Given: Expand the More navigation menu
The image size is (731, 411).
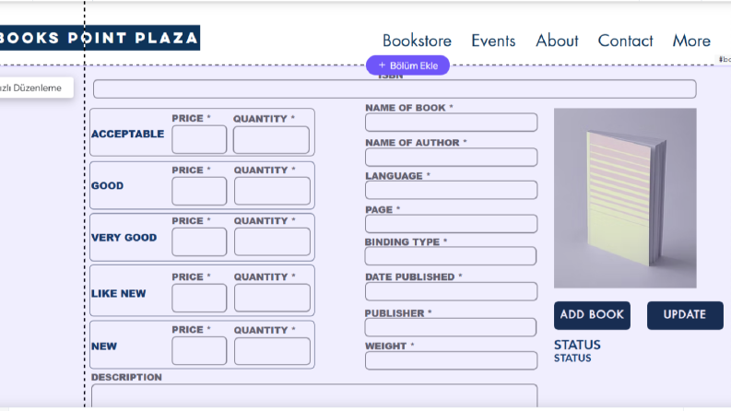Looking at the screenshot, I should coord(691,41).
